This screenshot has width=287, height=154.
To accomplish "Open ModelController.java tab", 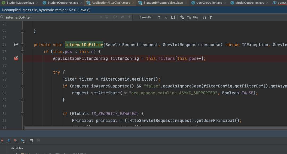I will [250, 3].
